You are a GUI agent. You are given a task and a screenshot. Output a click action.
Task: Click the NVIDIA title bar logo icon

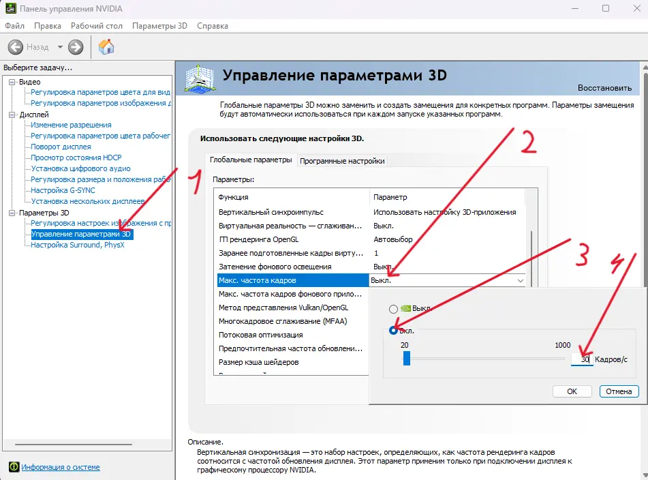(x=10, y=8)
